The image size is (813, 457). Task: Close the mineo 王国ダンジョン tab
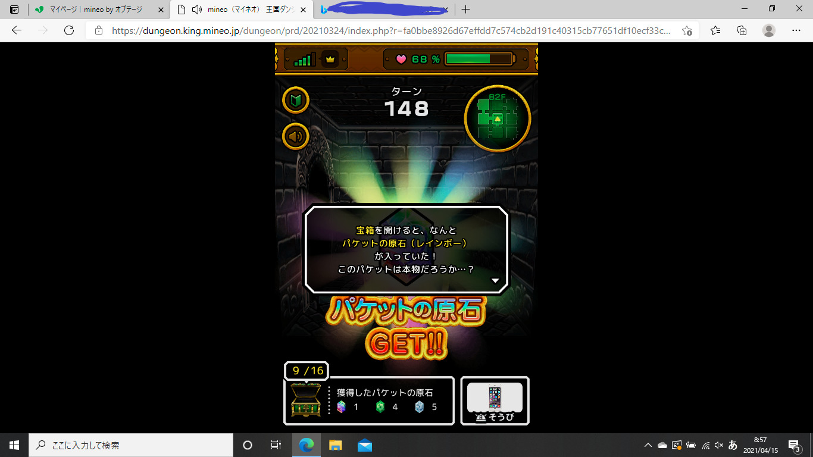[x=304, y=10]
